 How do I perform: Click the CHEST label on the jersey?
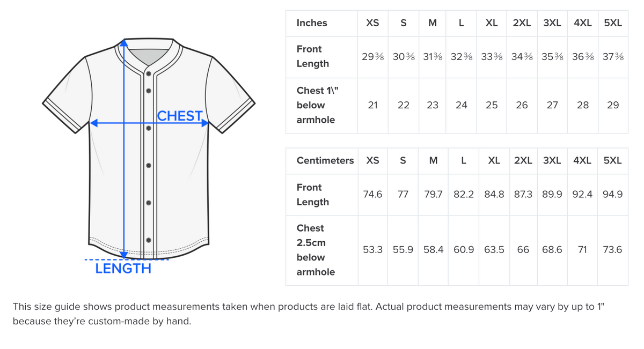[x=180, y=116]
